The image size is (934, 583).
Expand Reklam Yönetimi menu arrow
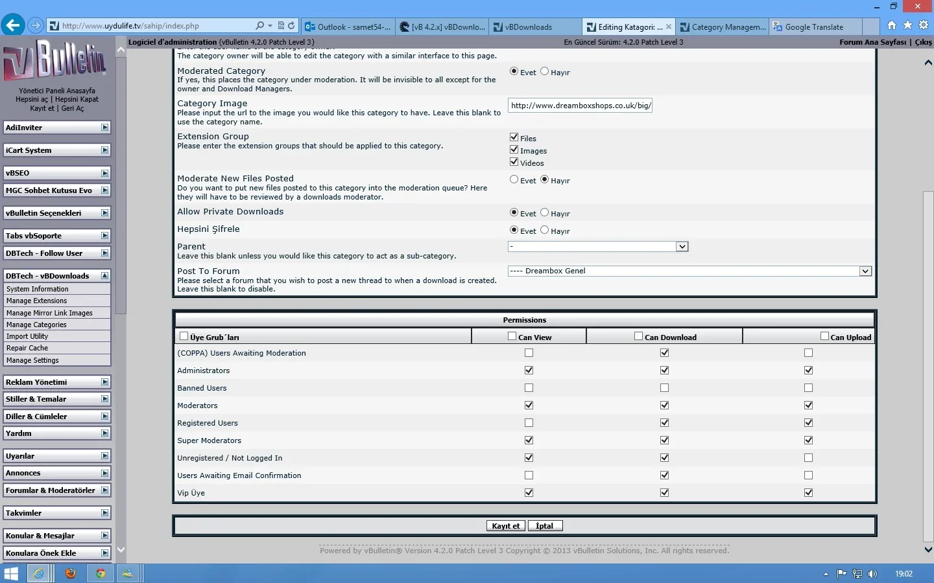pos(104,382)
